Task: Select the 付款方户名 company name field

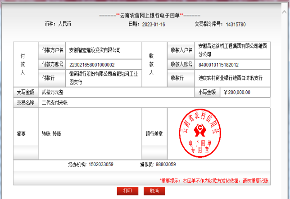Action: pos(95,50)
